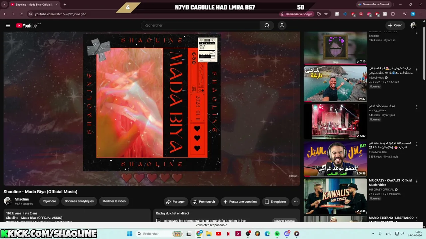Open the Créer menu button
The height and width of the screenshot is (239, 426).
tap(395, 26)
